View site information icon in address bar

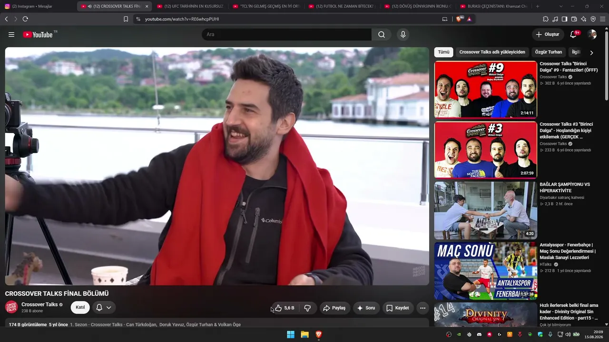[x=138, y=19]
